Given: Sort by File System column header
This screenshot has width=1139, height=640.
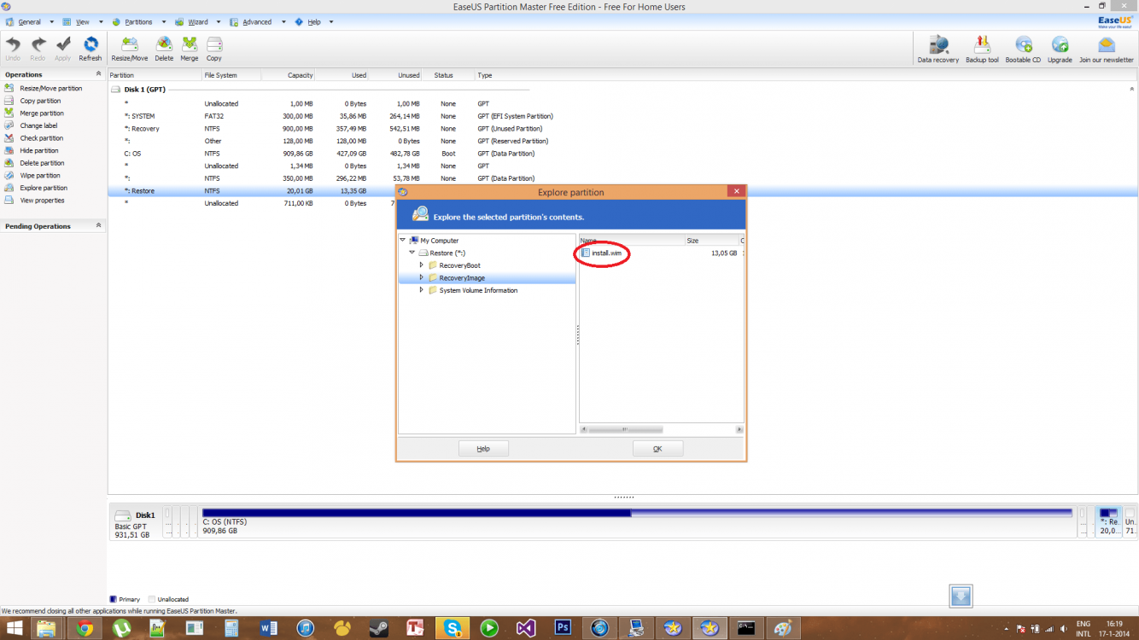Looking at the screenshot, I should pos(231,75).
